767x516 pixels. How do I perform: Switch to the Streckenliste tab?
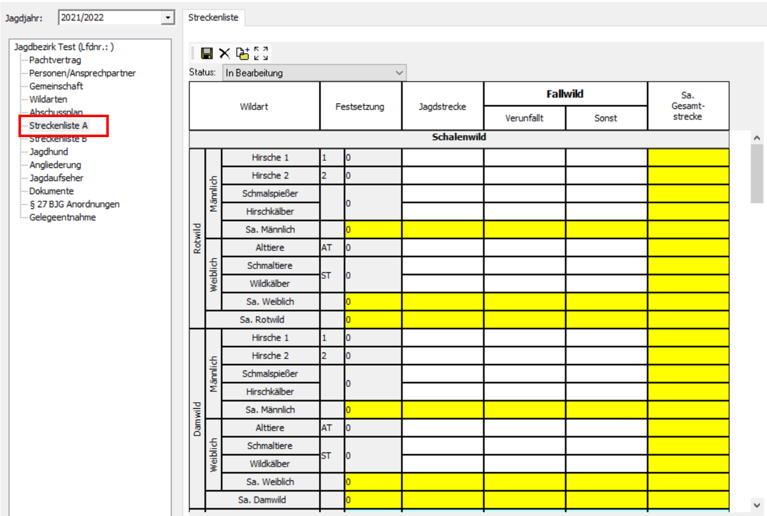point(213,17)
